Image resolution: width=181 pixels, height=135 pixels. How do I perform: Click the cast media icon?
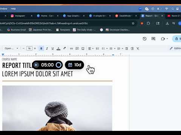click(158, 23)
